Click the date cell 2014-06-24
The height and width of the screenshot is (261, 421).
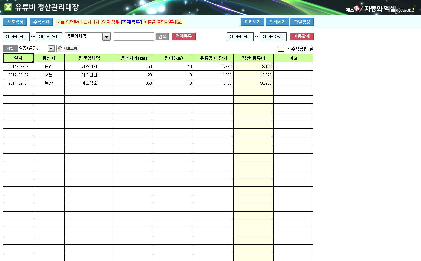(x=18, y=75)
